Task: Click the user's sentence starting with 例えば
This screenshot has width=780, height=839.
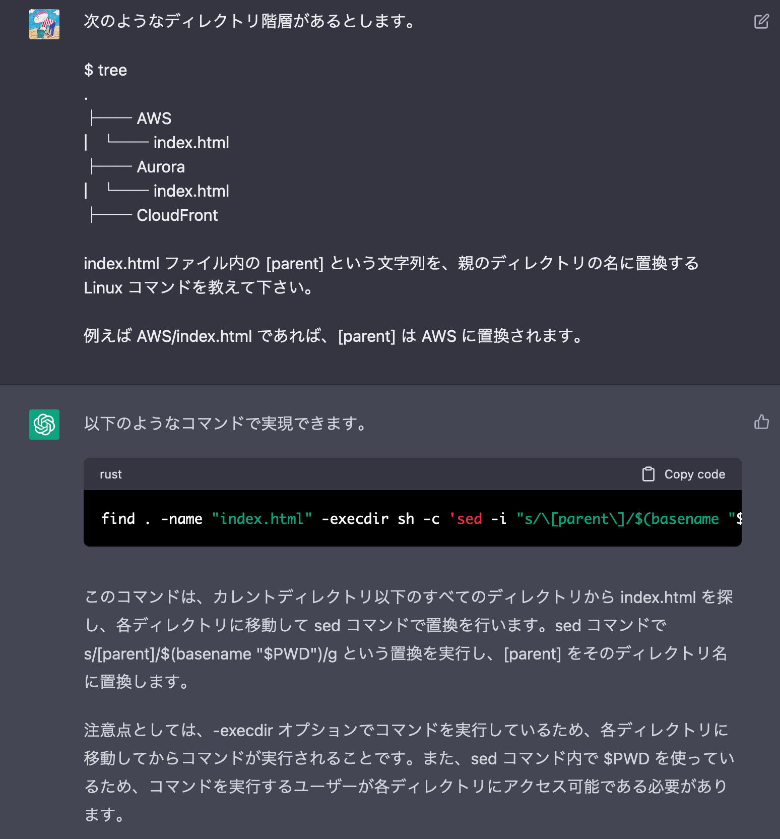Action: 334,336
